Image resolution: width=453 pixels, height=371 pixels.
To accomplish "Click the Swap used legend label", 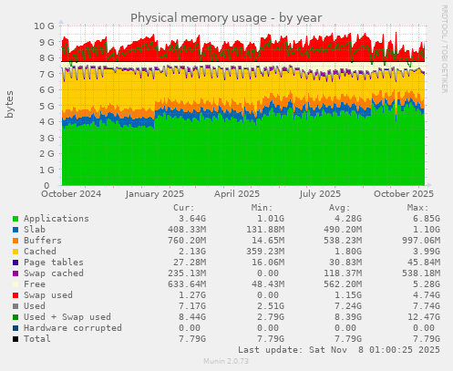I will click(x=48, y=295).
